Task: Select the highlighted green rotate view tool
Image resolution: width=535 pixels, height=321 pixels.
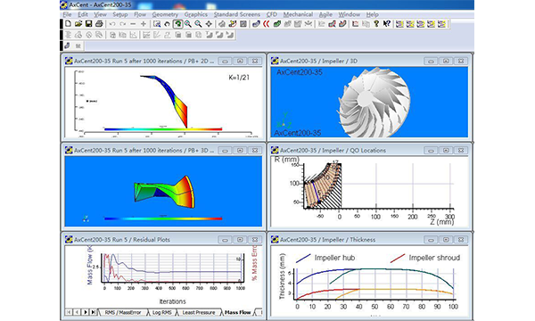Action: 177,23
